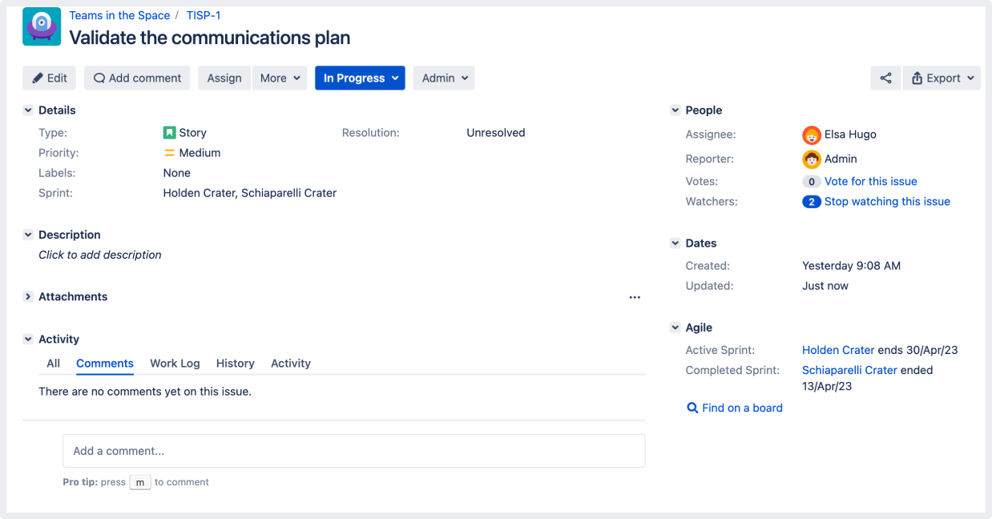Open the History tab
Screen dimensions: 992x519
point(235,363)
